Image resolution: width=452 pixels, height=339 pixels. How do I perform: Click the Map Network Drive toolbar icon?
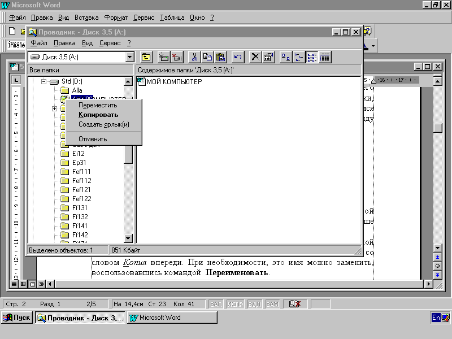tap(163, 57)
